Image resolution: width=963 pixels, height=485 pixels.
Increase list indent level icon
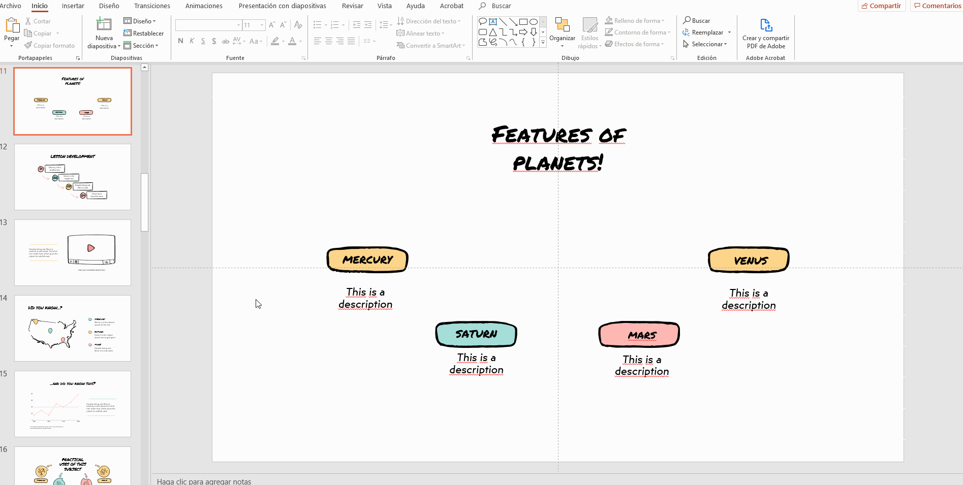tap(368, 25)
